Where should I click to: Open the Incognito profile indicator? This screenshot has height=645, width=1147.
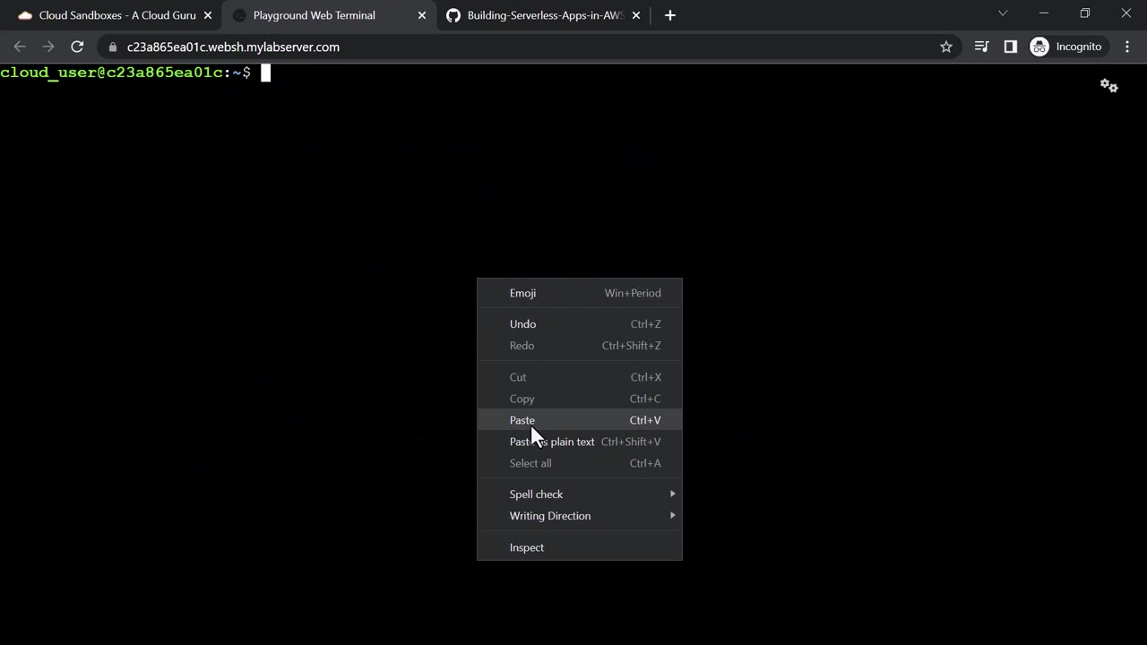point(1066,47)
